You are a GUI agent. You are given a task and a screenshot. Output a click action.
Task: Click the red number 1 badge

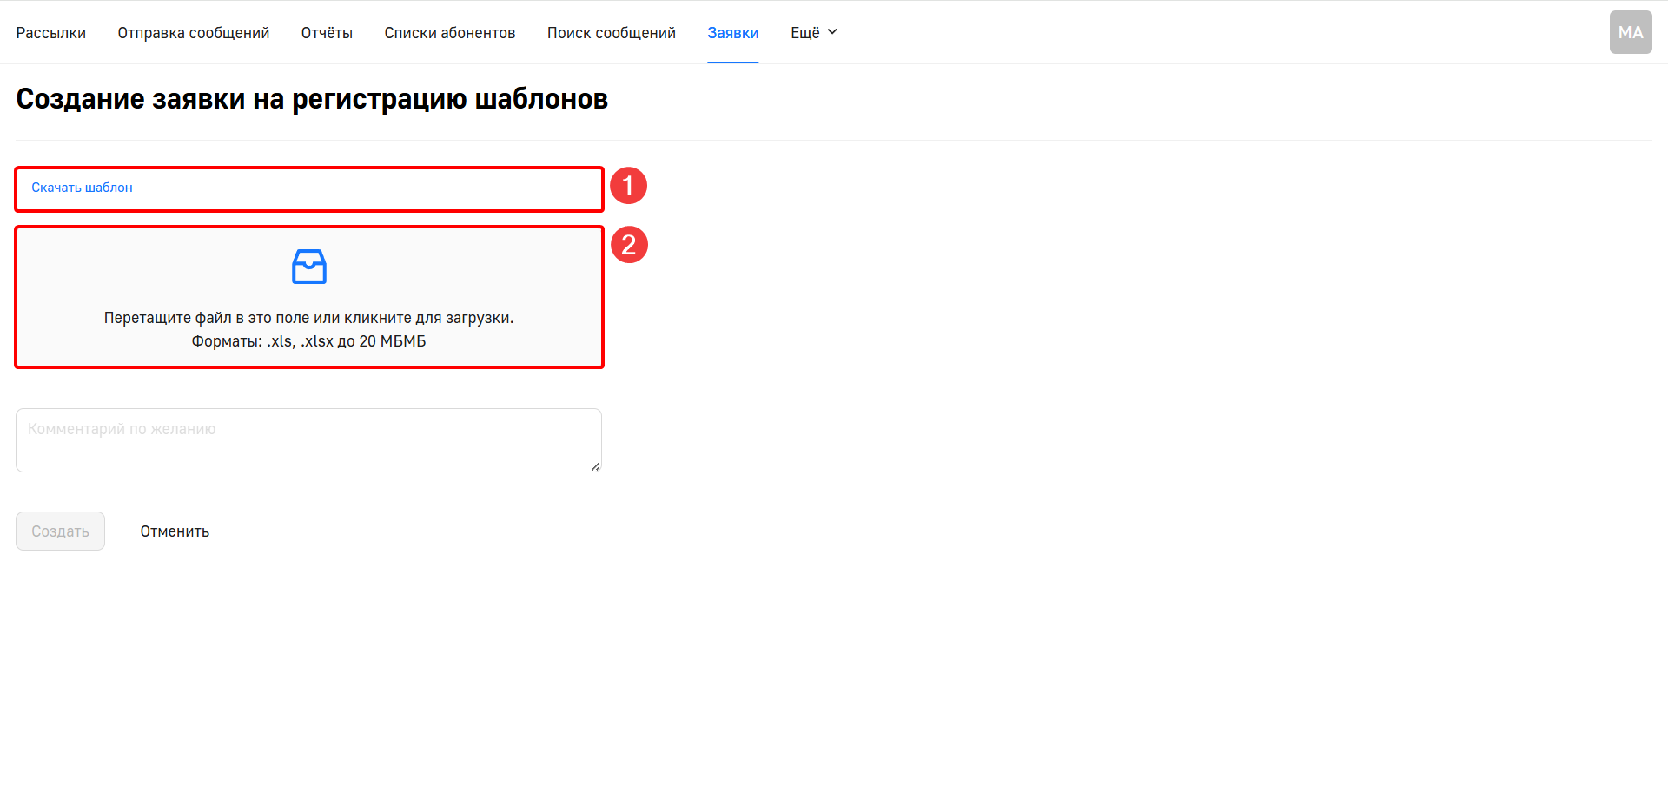pos(628,186)
